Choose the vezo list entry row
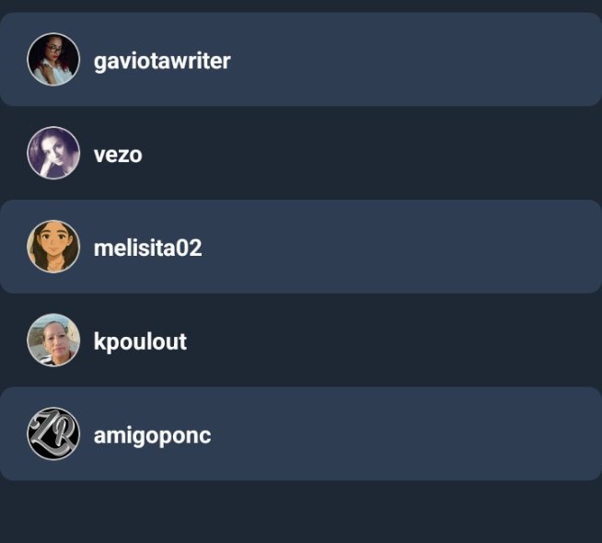This screenshot has height=543, width=602. tap(301, 153)
